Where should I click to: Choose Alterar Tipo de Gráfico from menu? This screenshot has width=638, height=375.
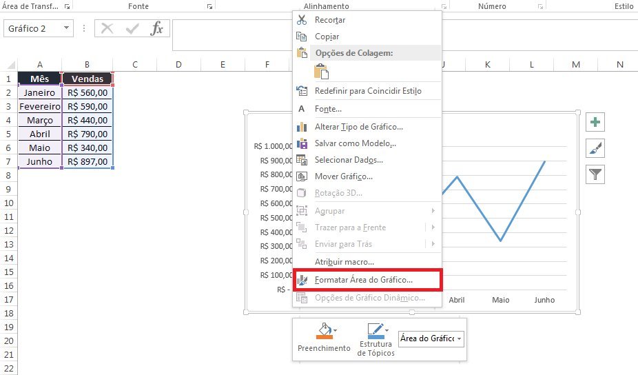pos(358,127)
